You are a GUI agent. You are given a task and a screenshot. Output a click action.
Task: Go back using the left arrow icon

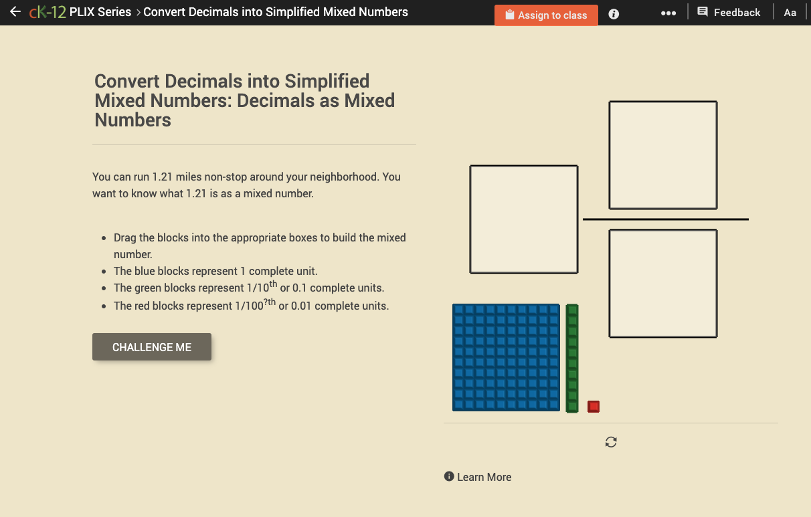click(x=15, y=11)
